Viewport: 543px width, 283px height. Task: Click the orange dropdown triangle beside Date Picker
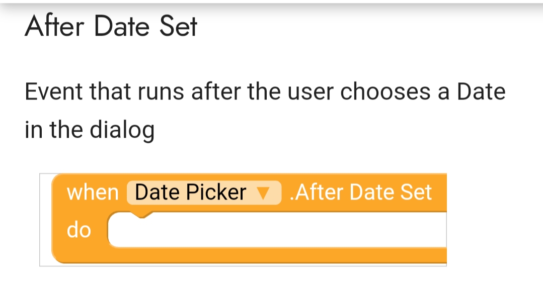click(263, 193)
